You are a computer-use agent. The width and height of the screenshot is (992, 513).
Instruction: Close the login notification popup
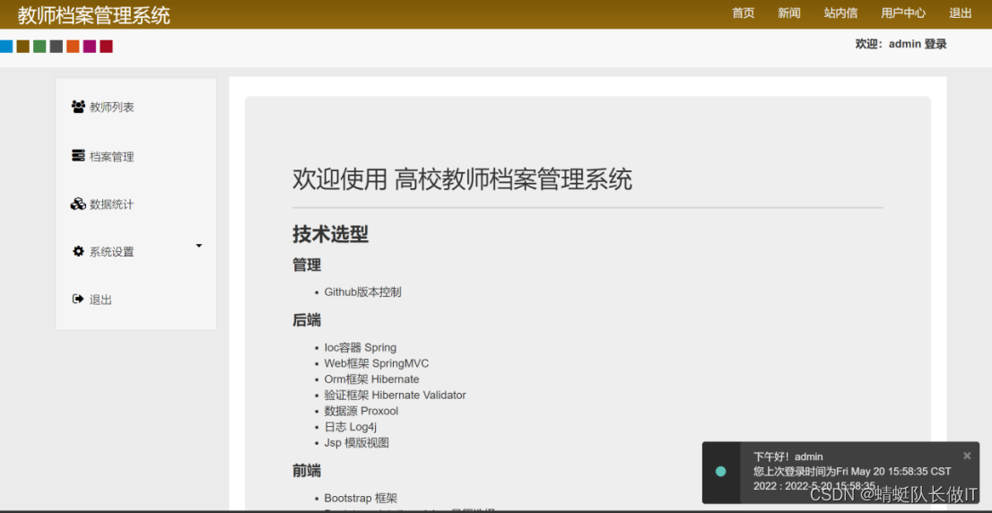click(x=967, y=456)
